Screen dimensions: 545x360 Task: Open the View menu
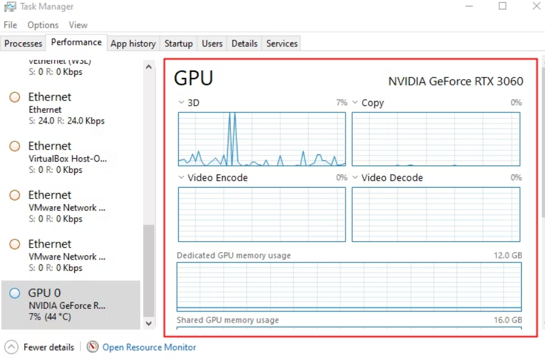pyautogui.click(x=78, y=25)
